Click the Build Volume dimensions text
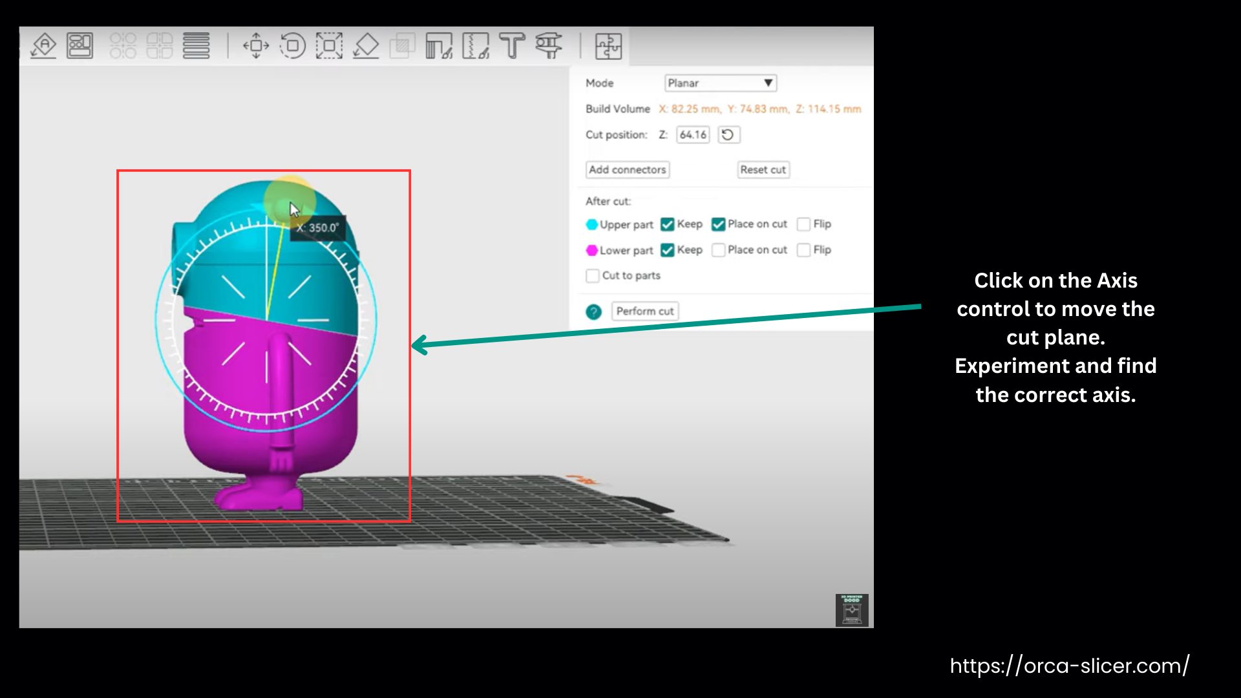The width and height of the screenshot is (1241, 698). click(760, 109)
